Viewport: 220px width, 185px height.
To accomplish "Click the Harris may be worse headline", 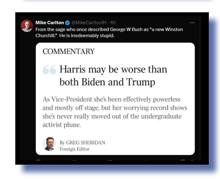I will [x=113, y=75].
